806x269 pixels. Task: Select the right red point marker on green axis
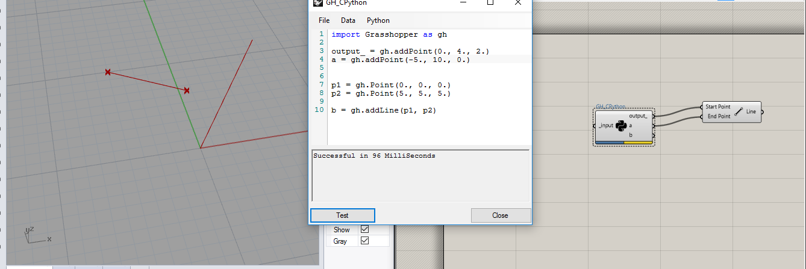point(187,91)
